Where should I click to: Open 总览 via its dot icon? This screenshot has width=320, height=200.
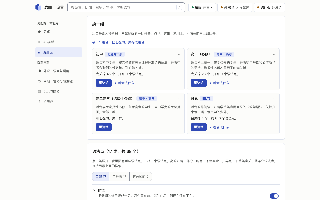(x=39, y=32)
